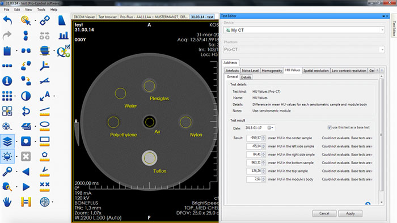Select the blue hand pan tool
This screenshot has height=223, width=397.
pyautogui.click(x=7, y=202)
